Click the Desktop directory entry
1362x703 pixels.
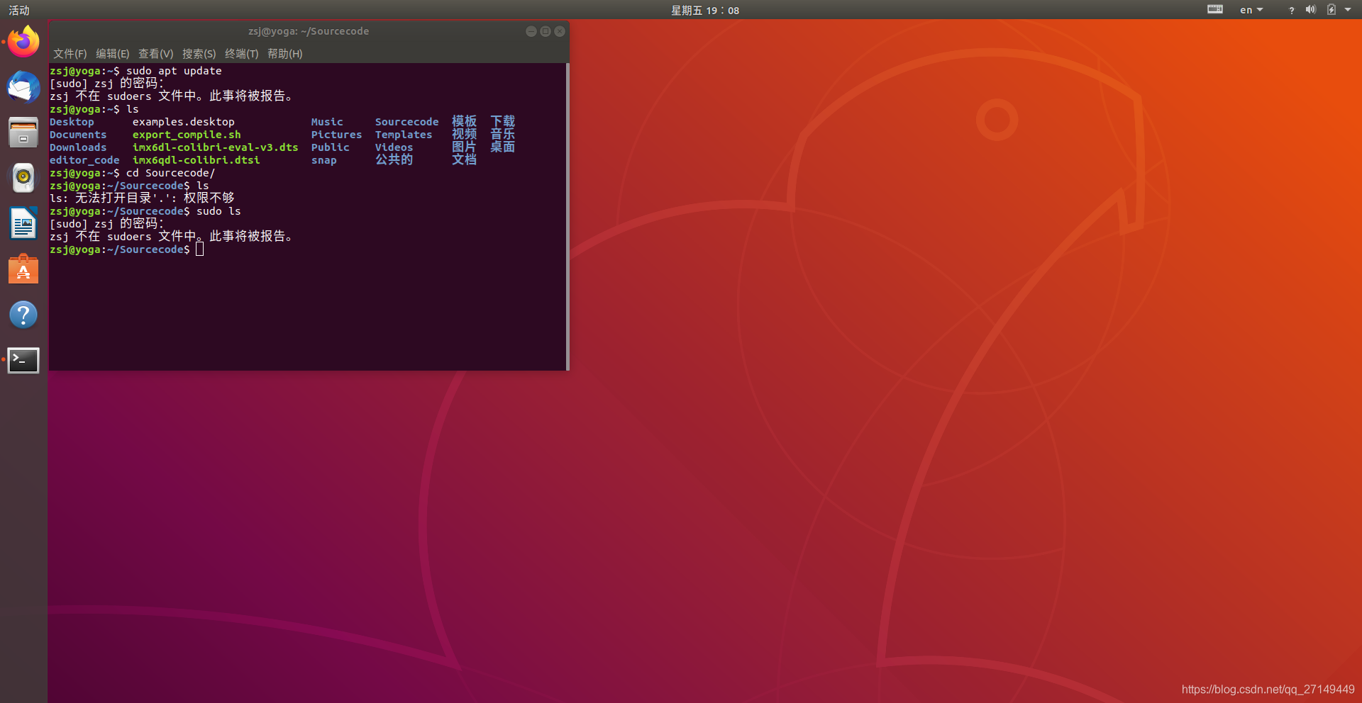(x=72, y=122)
